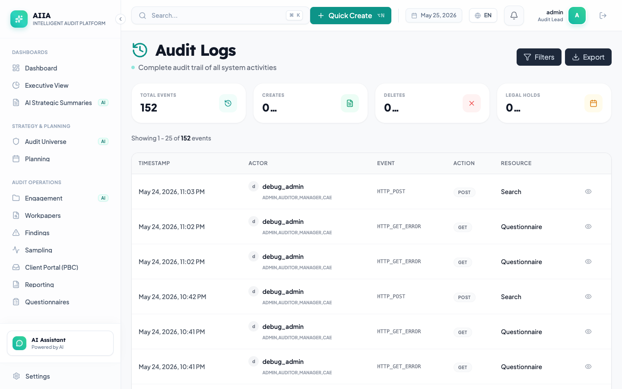Click the Questionnaires clipboard icon
The height and width of the screenshot is (389, 622).
pos(16,302)
